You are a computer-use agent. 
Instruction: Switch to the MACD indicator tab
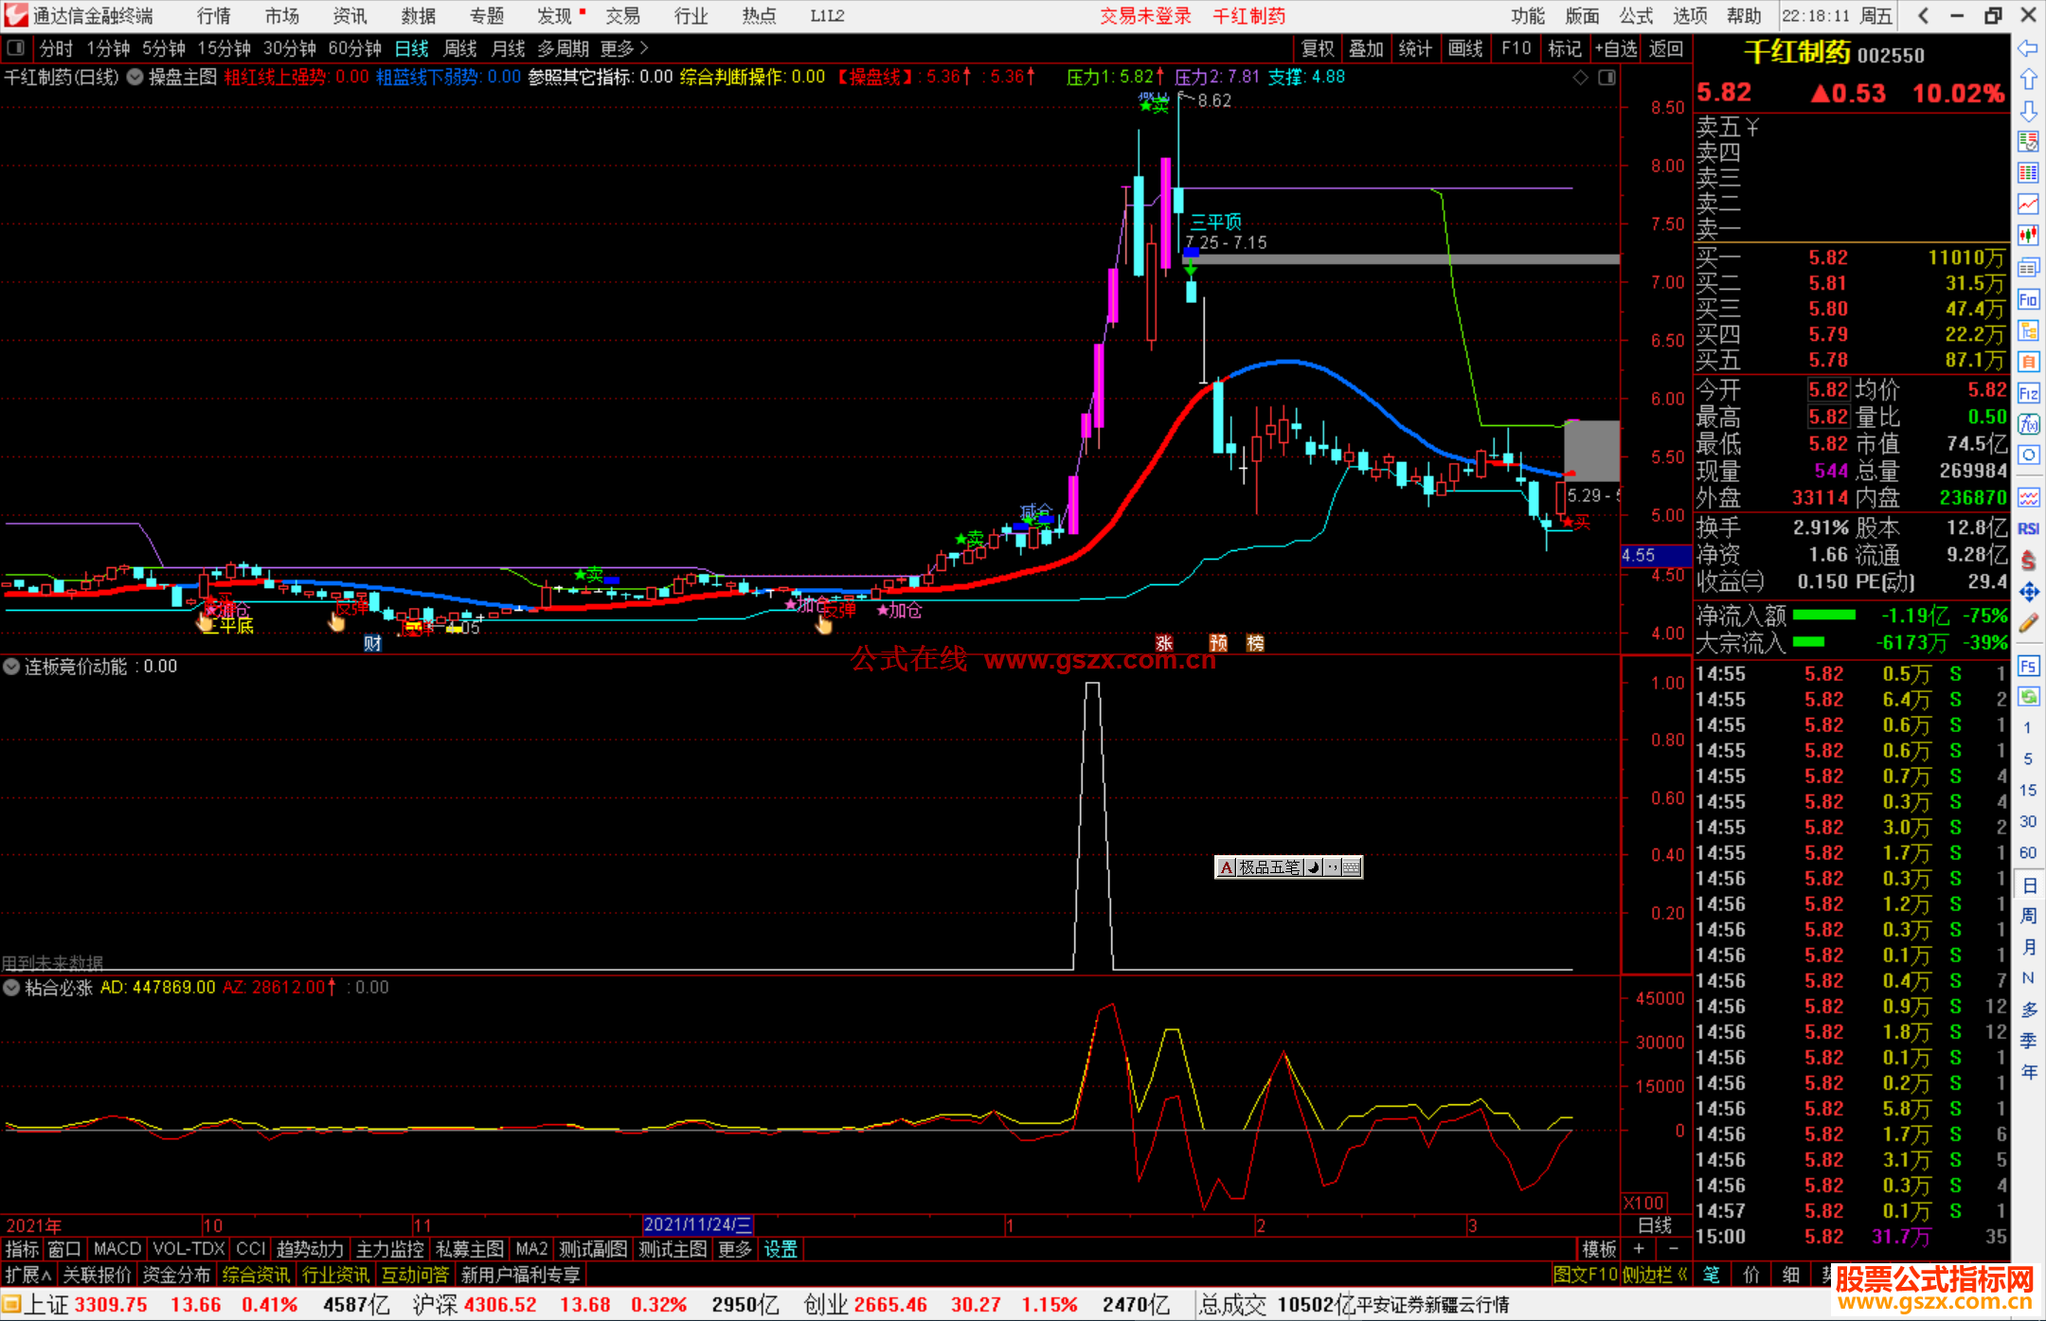point(117,1249)
